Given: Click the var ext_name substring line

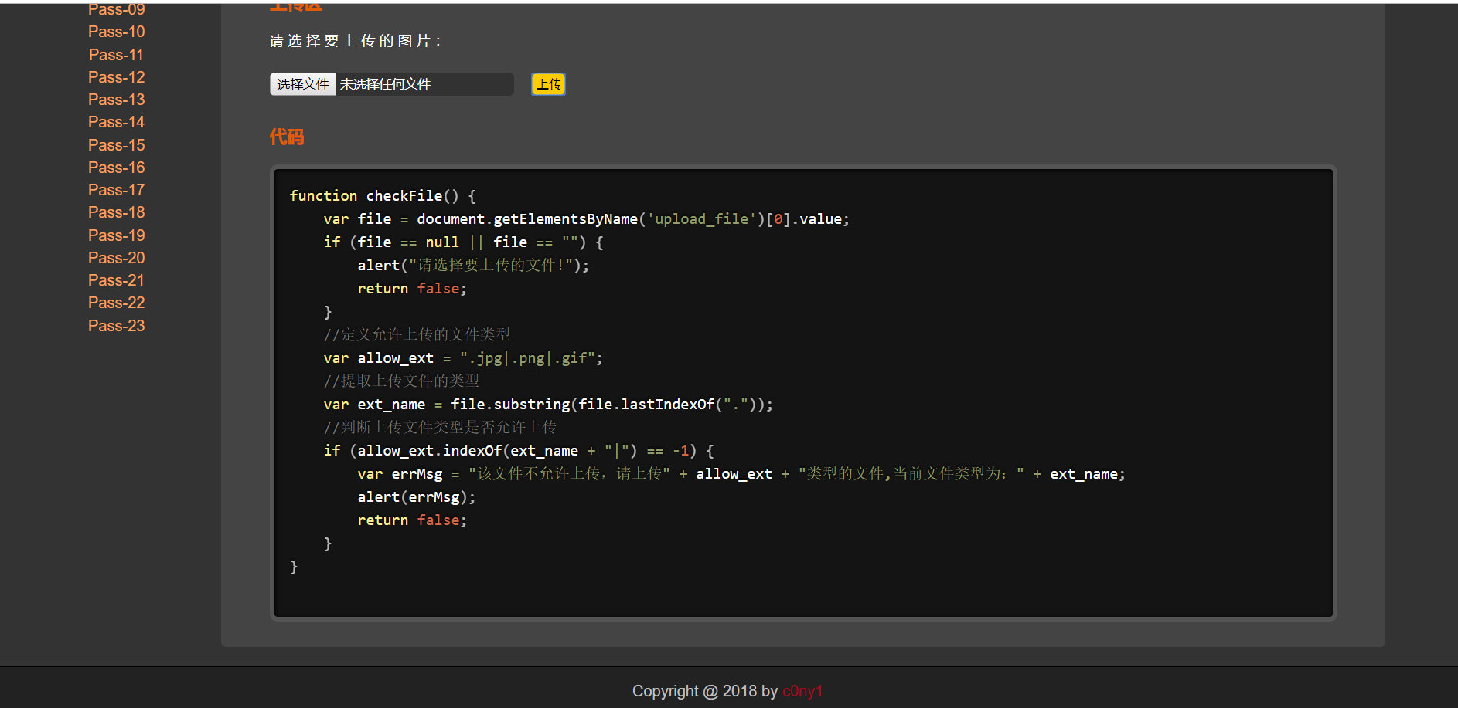Looking at the screenshot, I should click(548, 405).
